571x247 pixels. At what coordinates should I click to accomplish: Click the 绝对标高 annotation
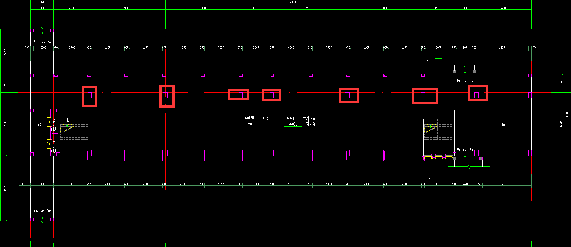coord(309,118)
